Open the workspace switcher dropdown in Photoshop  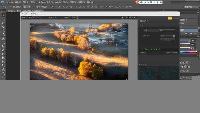(x=191, y=7)
